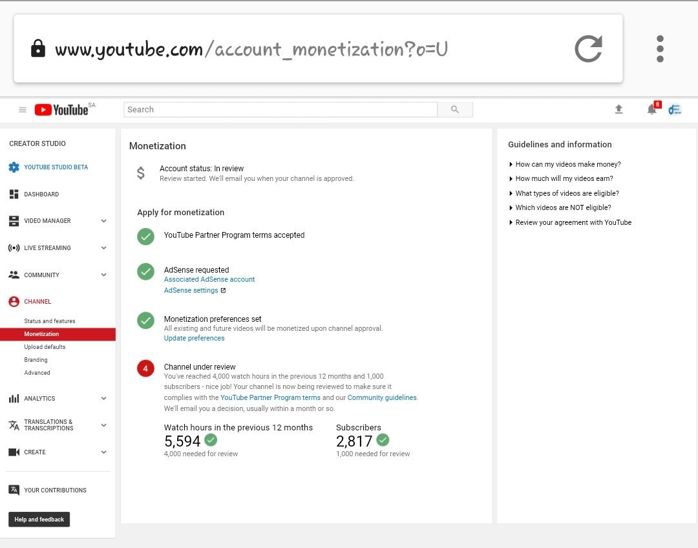Expand 'Which videos are NOT eligible?'

pyautogui.click(x=560, y=207)
